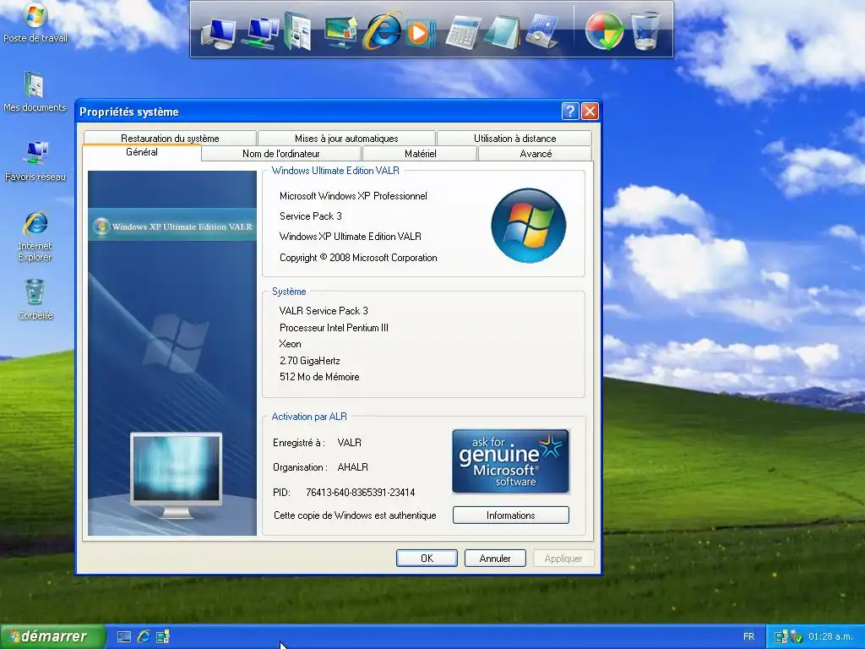Launch Internet Explorer from the quick launch bar
Screen dimensions: 865x649
144,636
